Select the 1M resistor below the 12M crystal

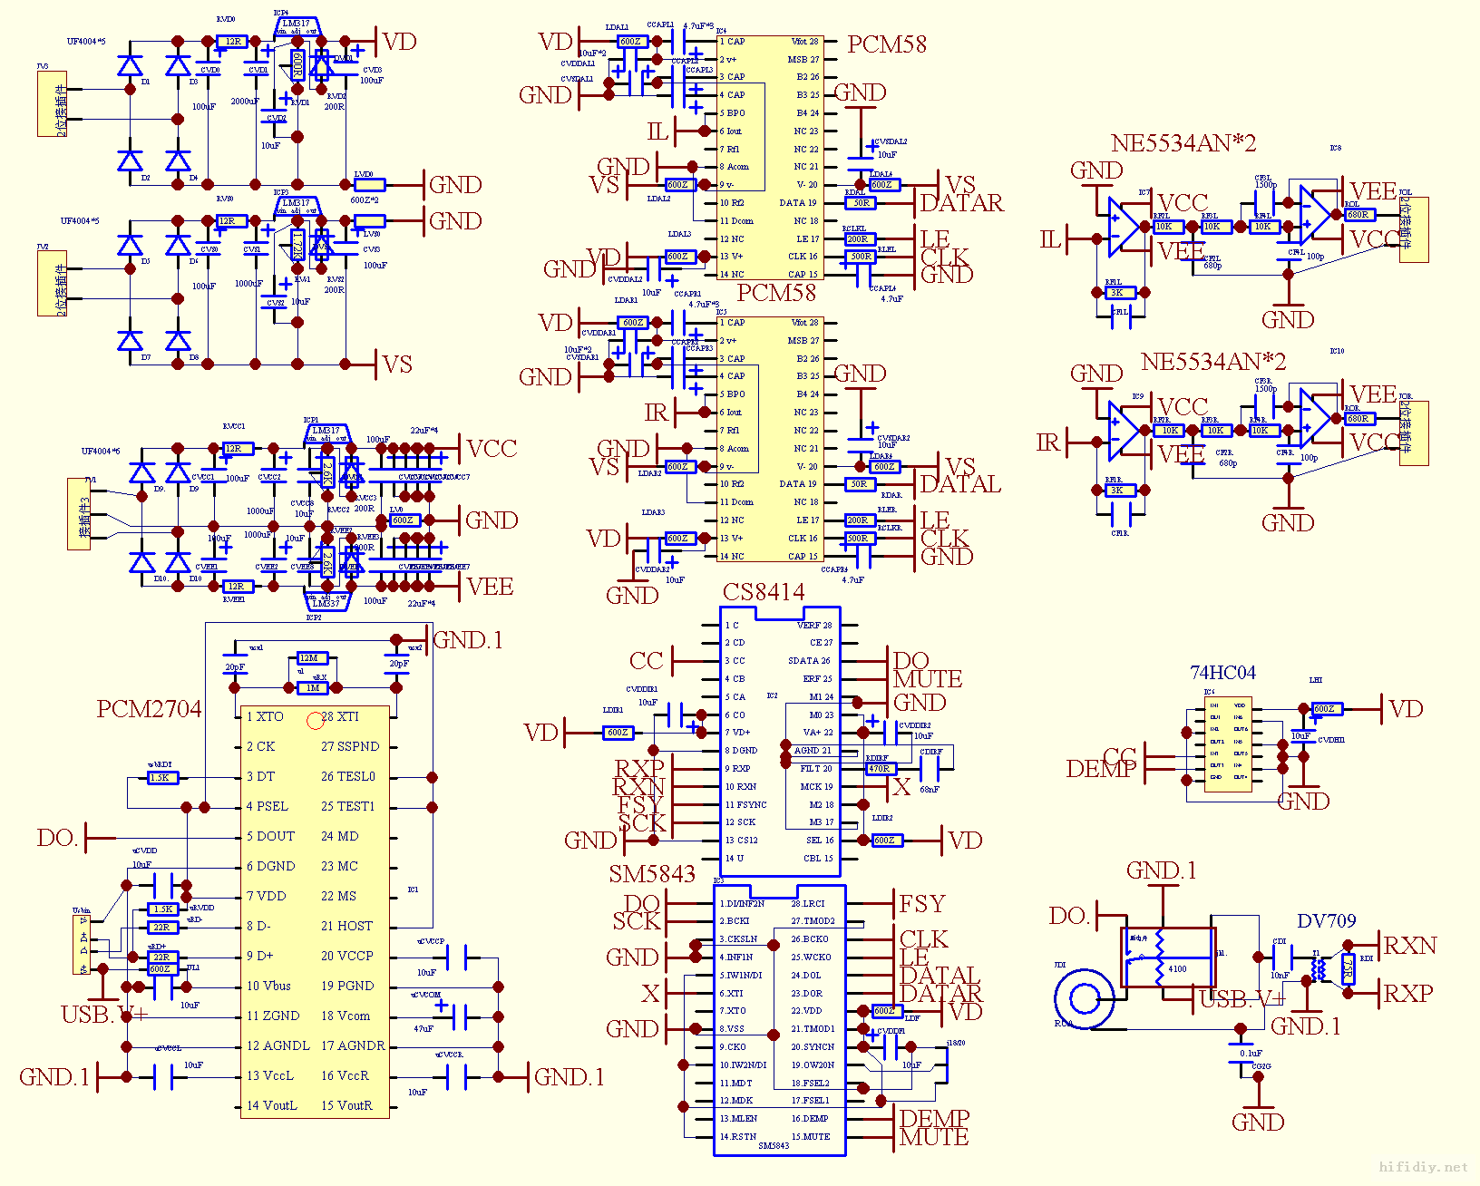coord(312,687)
